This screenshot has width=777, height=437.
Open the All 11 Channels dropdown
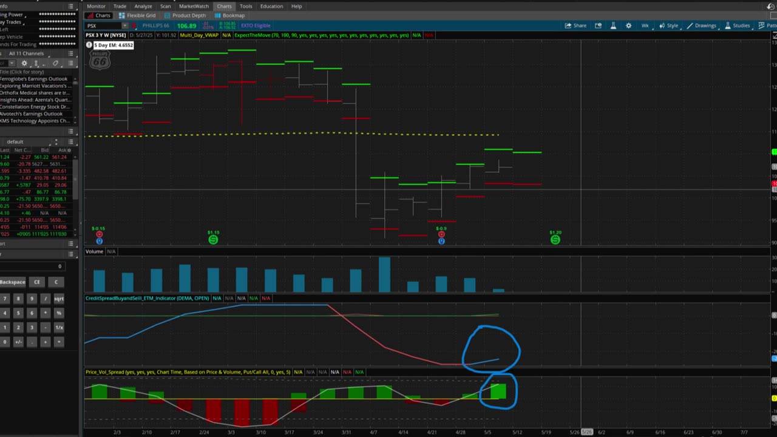pos(29,53)
